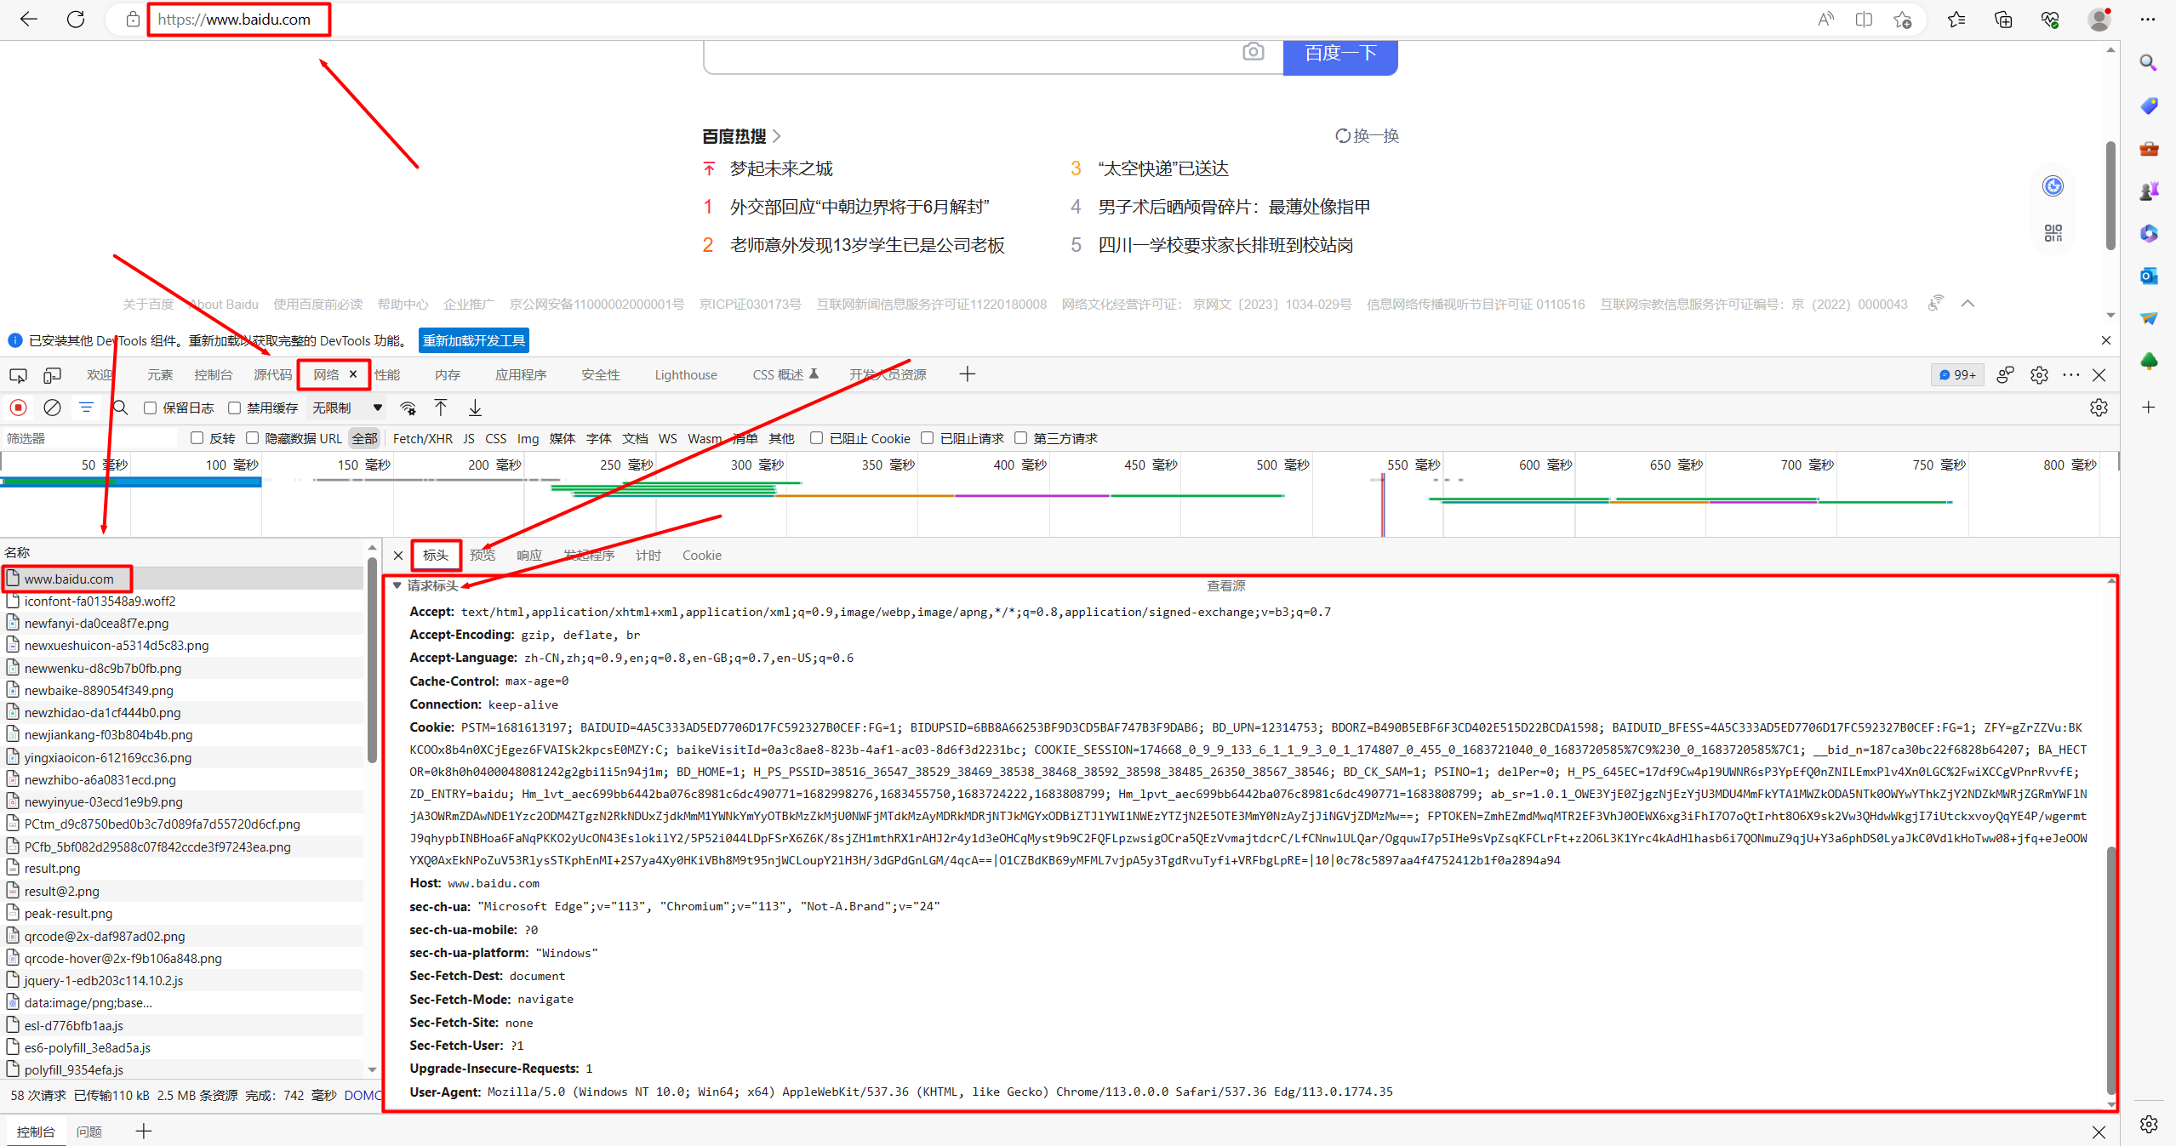Open network panel settings gear
This screenshot has height=1146, width=2176.
2099,408
